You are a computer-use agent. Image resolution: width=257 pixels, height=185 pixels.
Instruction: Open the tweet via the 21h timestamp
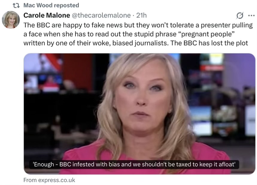pos(142,15)
